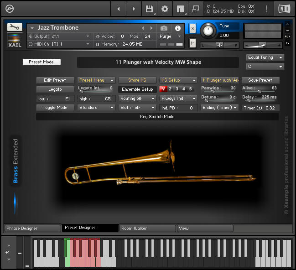Open the workspace layout icon
Viewport: 296px width, 270px height.
point(180,9)
